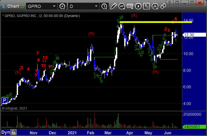Click the To text tool icon
Image resolution: width=207 pixels, height=136 pixels.
[146, 6]
